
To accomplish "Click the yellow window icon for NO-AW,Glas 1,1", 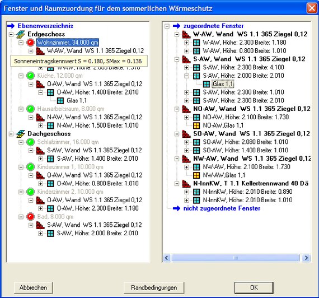I will click(x=196, y=125).
